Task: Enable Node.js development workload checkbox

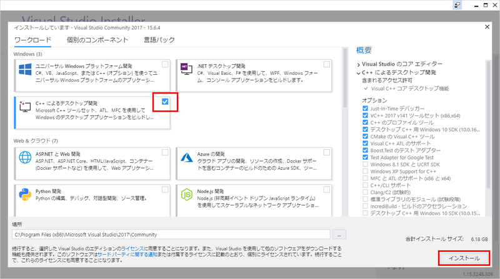Action: [326, 190]
